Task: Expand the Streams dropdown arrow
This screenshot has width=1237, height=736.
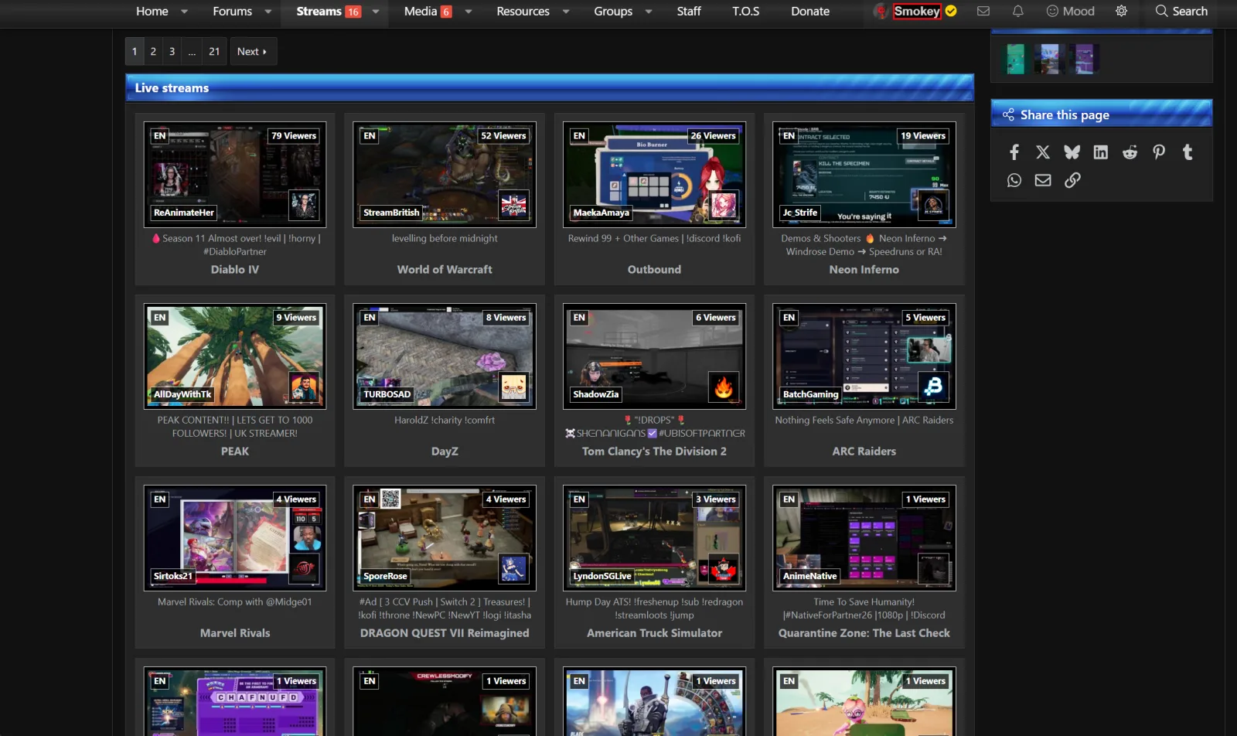Action: coord(376,12)
